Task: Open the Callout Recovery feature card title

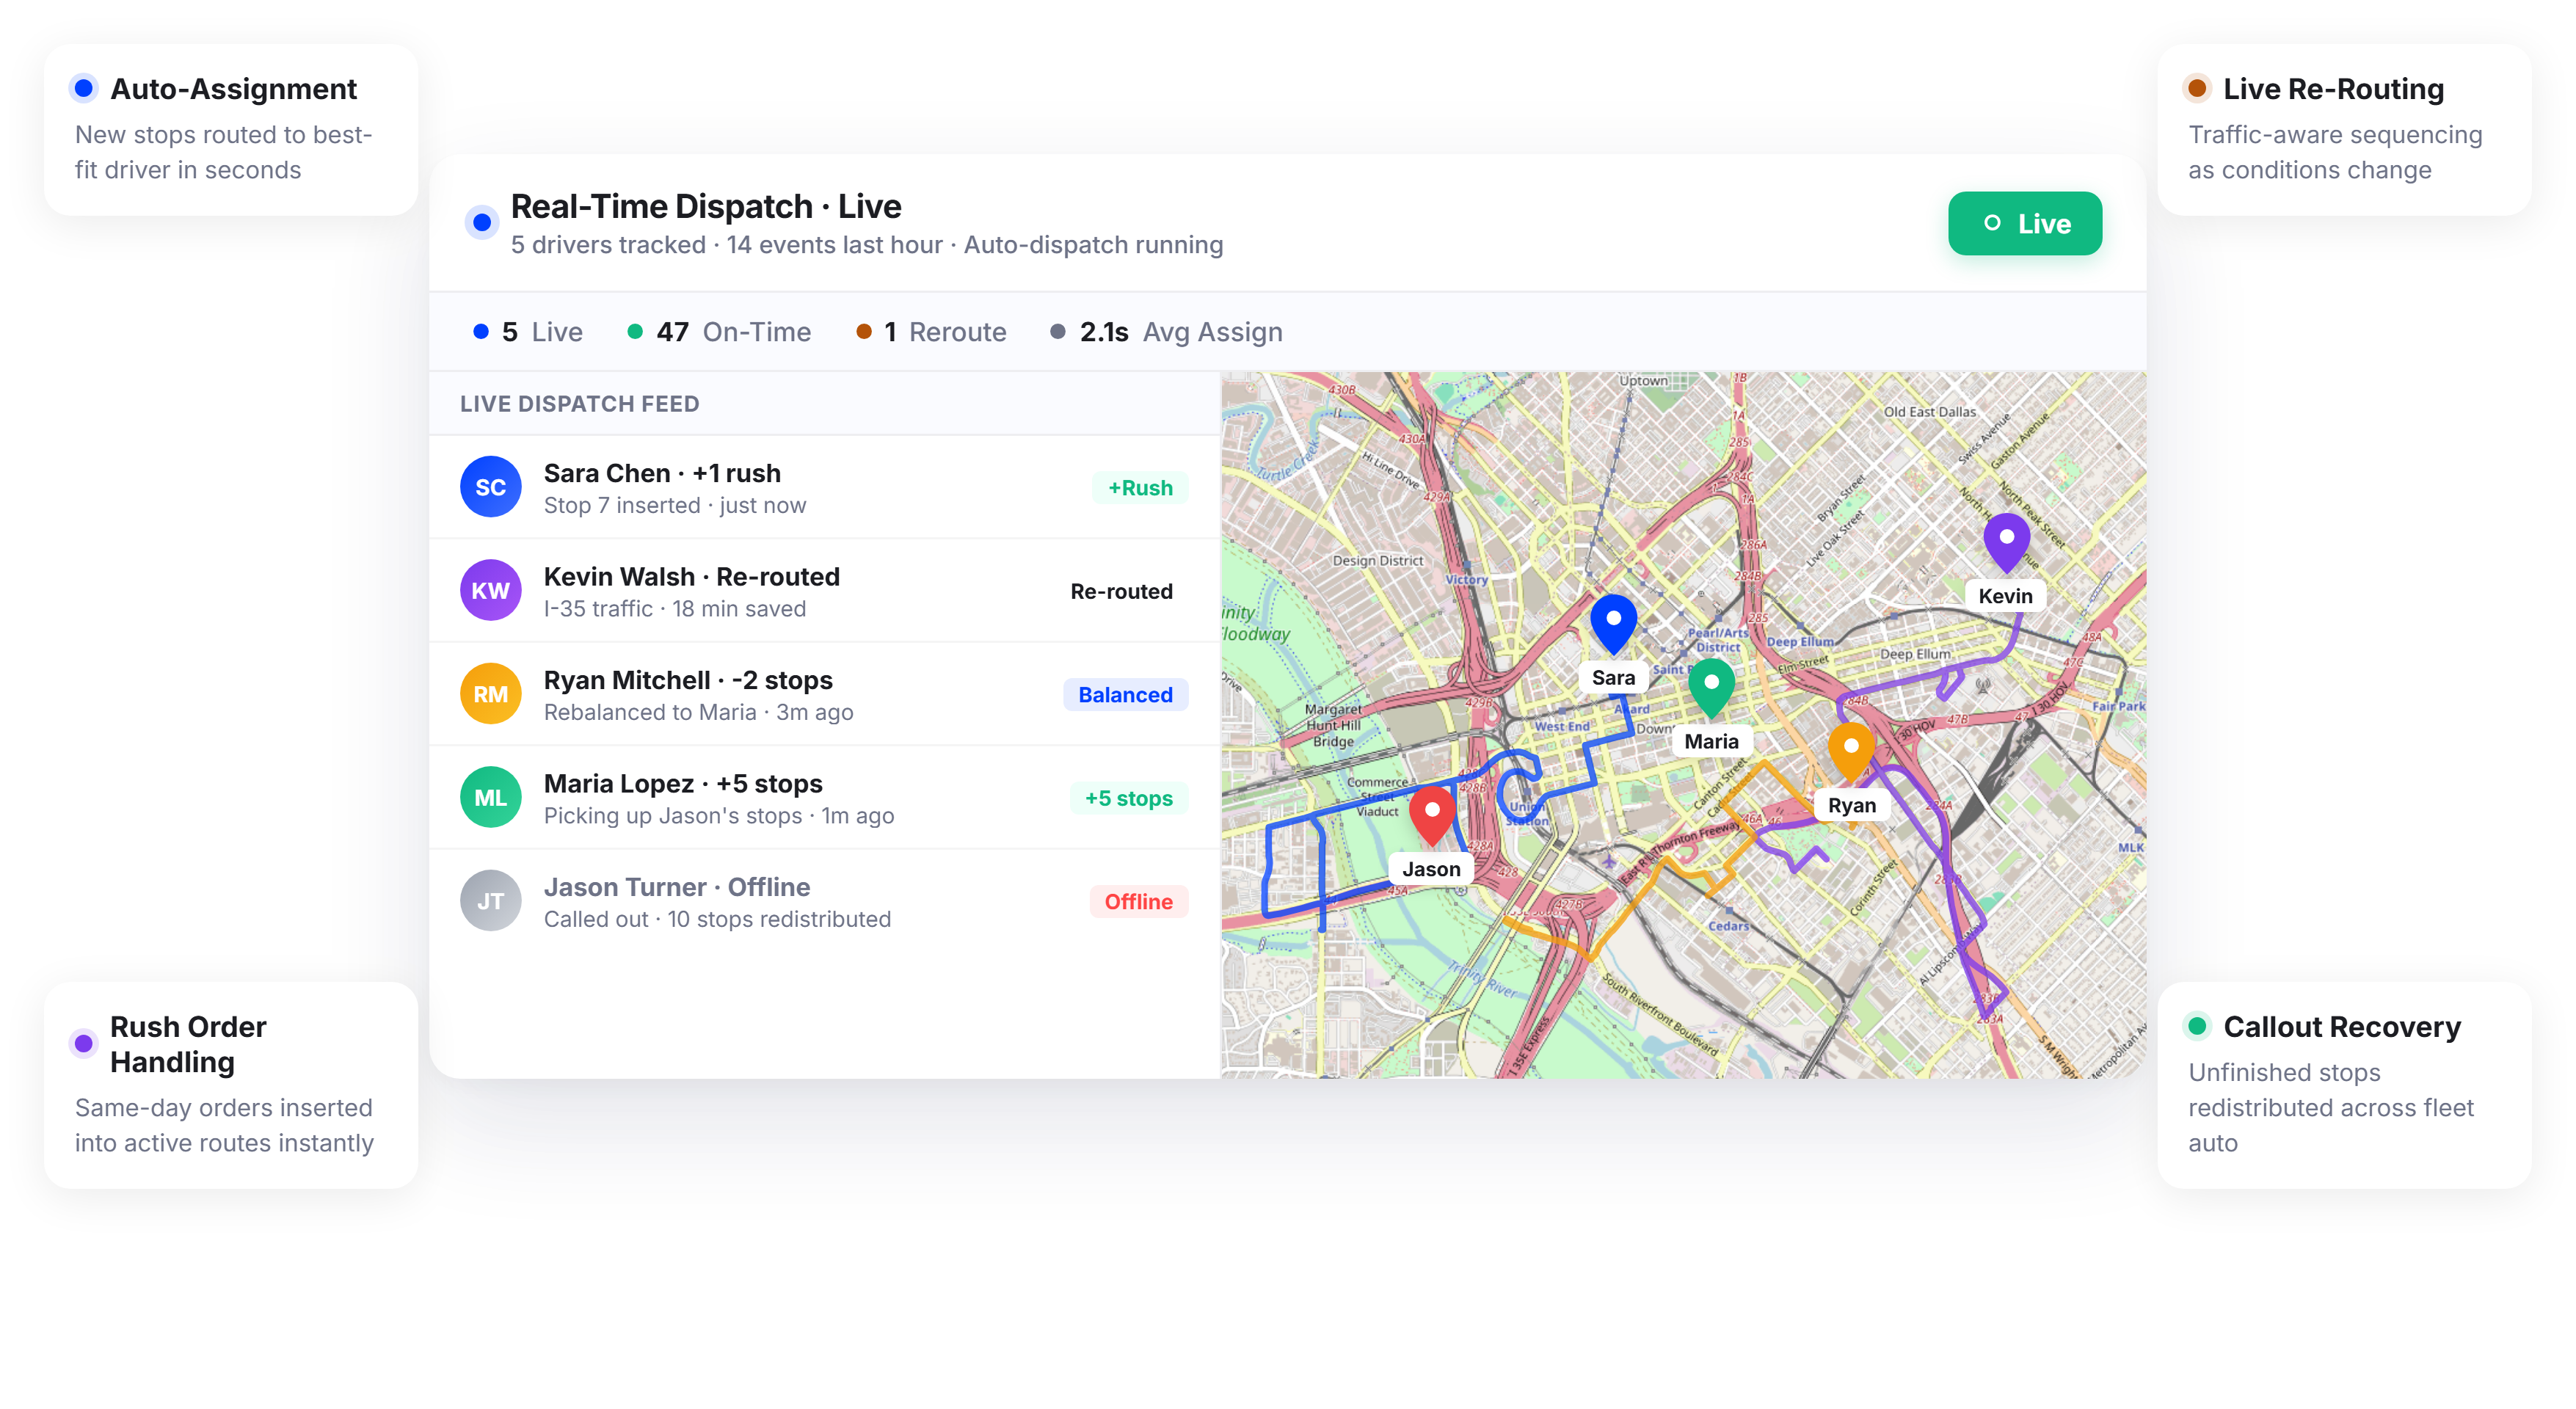Action: (2342, 1027)
